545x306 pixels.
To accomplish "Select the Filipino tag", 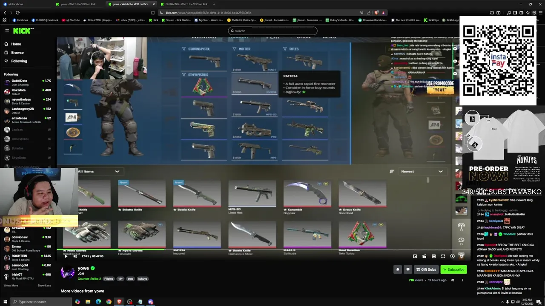I will point(109,279).
